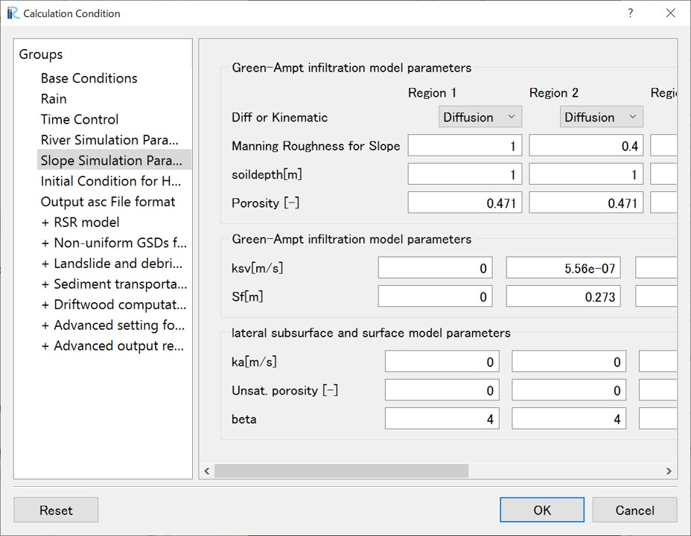Click Region 1 ksv field
Screen dimensions: 691x536
click(x=436, y=268)
